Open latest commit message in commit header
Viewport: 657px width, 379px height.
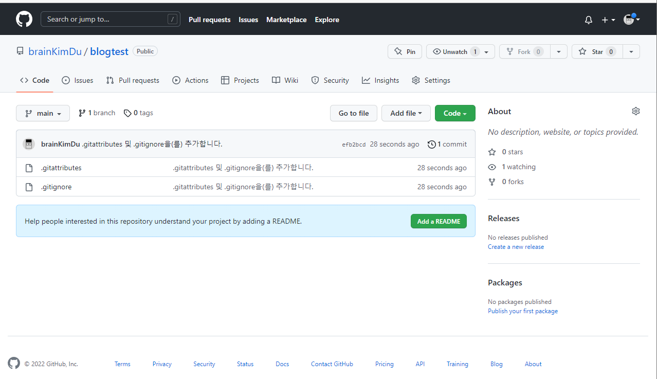click(152, 144)
